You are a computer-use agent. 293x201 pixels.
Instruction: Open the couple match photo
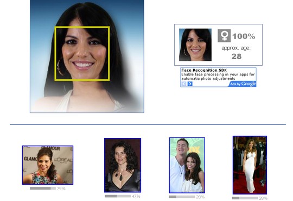(x=187, y=165)
